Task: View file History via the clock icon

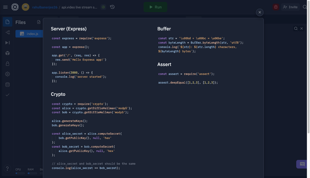Action: tap(112, 7)
